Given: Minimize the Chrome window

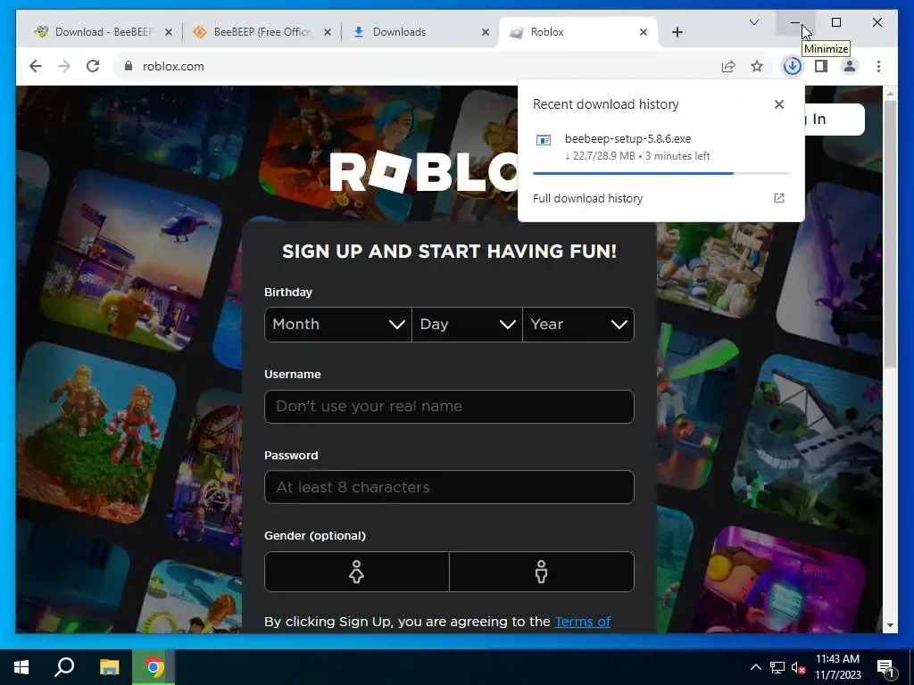Looking at the screenshot, I should point(795,22).
